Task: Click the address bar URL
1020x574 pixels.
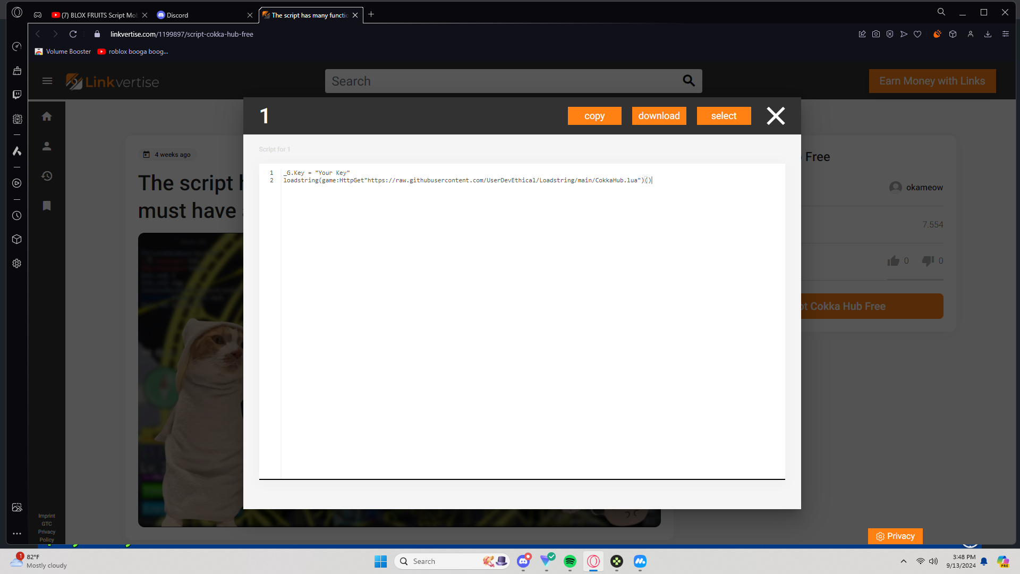Action: coord(182,34)
